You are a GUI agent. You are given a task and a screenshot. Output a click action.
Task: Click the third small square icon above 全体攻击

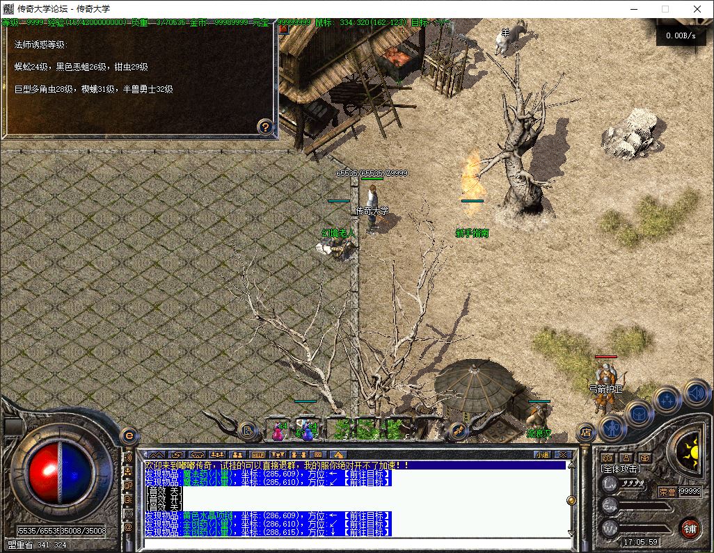click(x=644, y=458)
